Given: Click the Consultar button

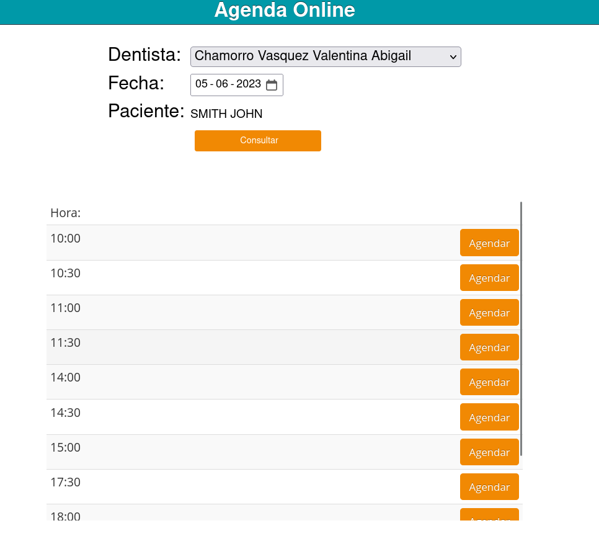Looking at the screenshot, I should click(258, 141).
